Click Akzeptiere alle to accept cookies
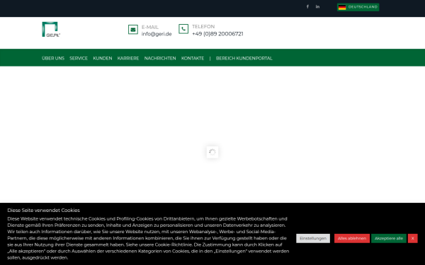425x265 pixels. pyautogui.click(x=389, y=238)
